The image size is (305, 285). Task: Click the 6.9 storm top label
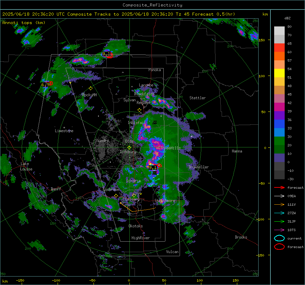click(x=45, y=85)
